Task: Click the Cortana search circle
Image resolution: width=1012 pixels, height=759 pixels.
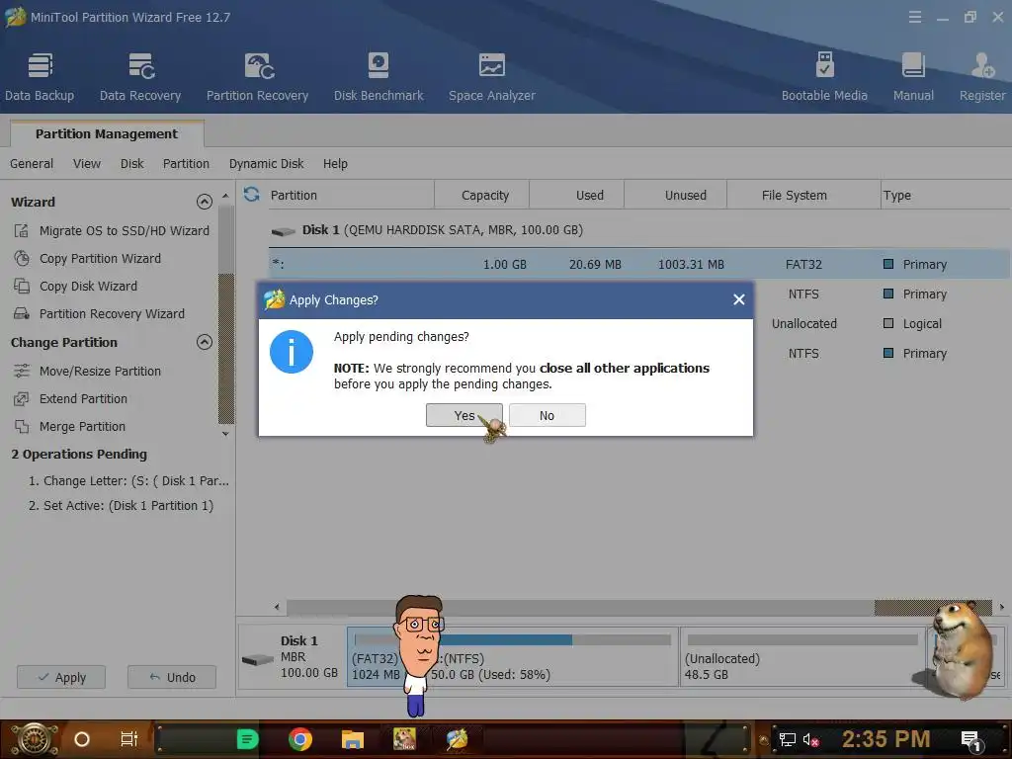Action: click(x=82, y=739)
